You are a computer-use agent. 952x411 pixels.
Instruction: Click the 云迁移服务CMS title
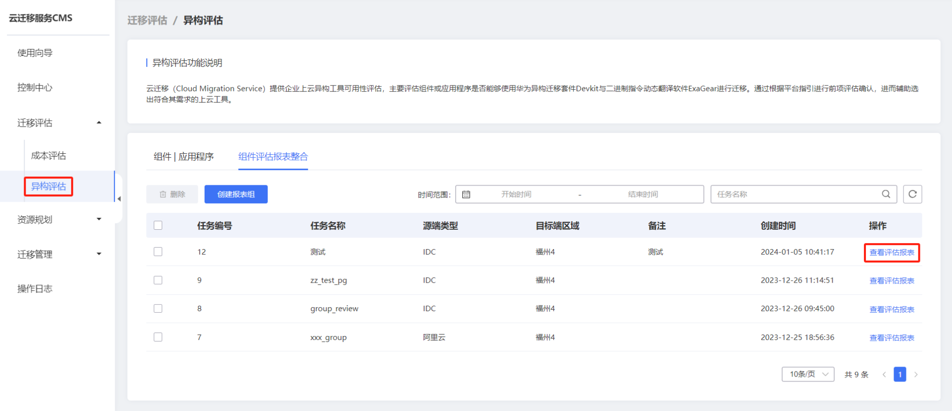(41, 18)
